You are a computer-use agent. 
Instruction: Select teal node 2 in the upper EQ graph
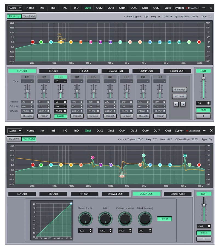(x=51, y=42)
